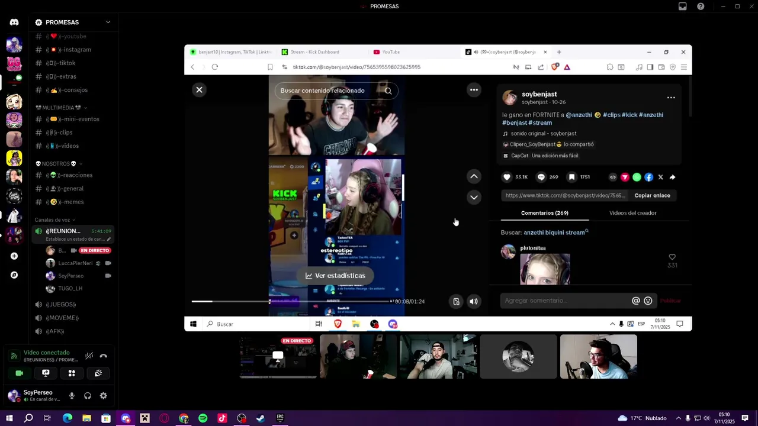Collapse the NOSOTROS channel category

(x=58, y=164)
